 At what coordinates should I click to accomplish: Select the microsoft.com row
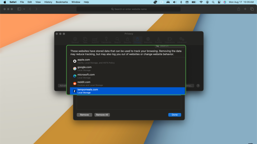pos(127,76)
